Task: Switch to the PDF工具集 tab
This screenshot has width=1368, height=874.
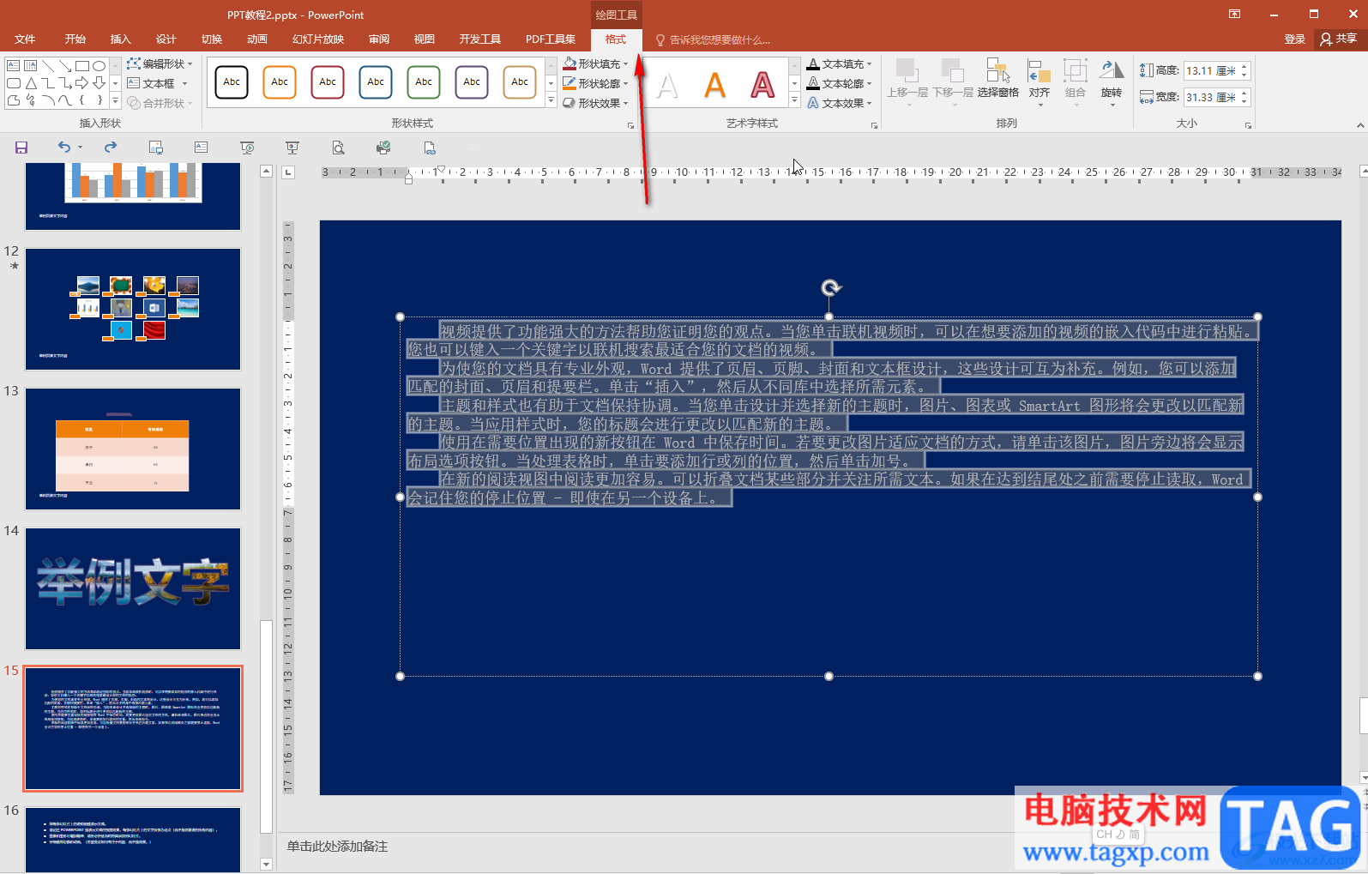Action: pyautogui.click(x=551, y=39)
